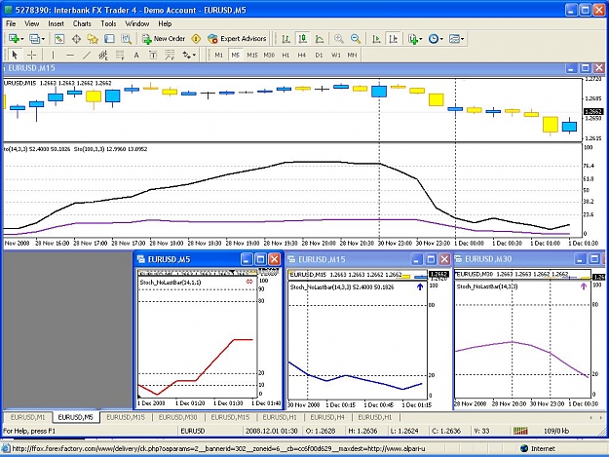Image resolution: width=609 pixels, height=457 pixels.
Task: Open the Strategy Tester magnifier icon
Action: click(x=127, y=39)
